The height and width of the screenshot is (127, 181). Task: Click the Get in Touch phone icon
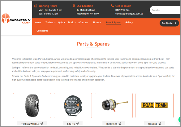coord(112,6)
